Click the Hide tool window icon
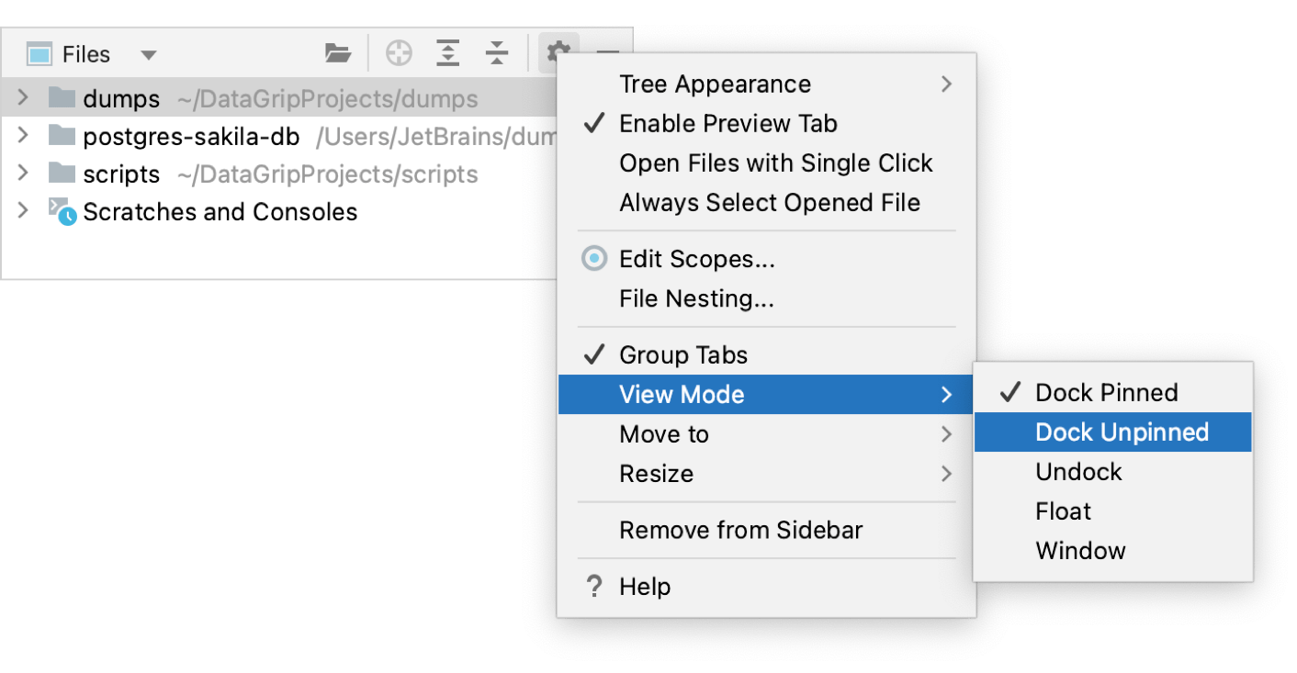 point(607,52)
